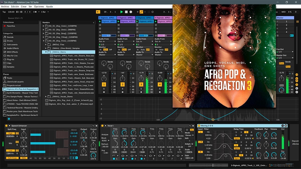Open track 3 Audio To Master dropdown

145,55
